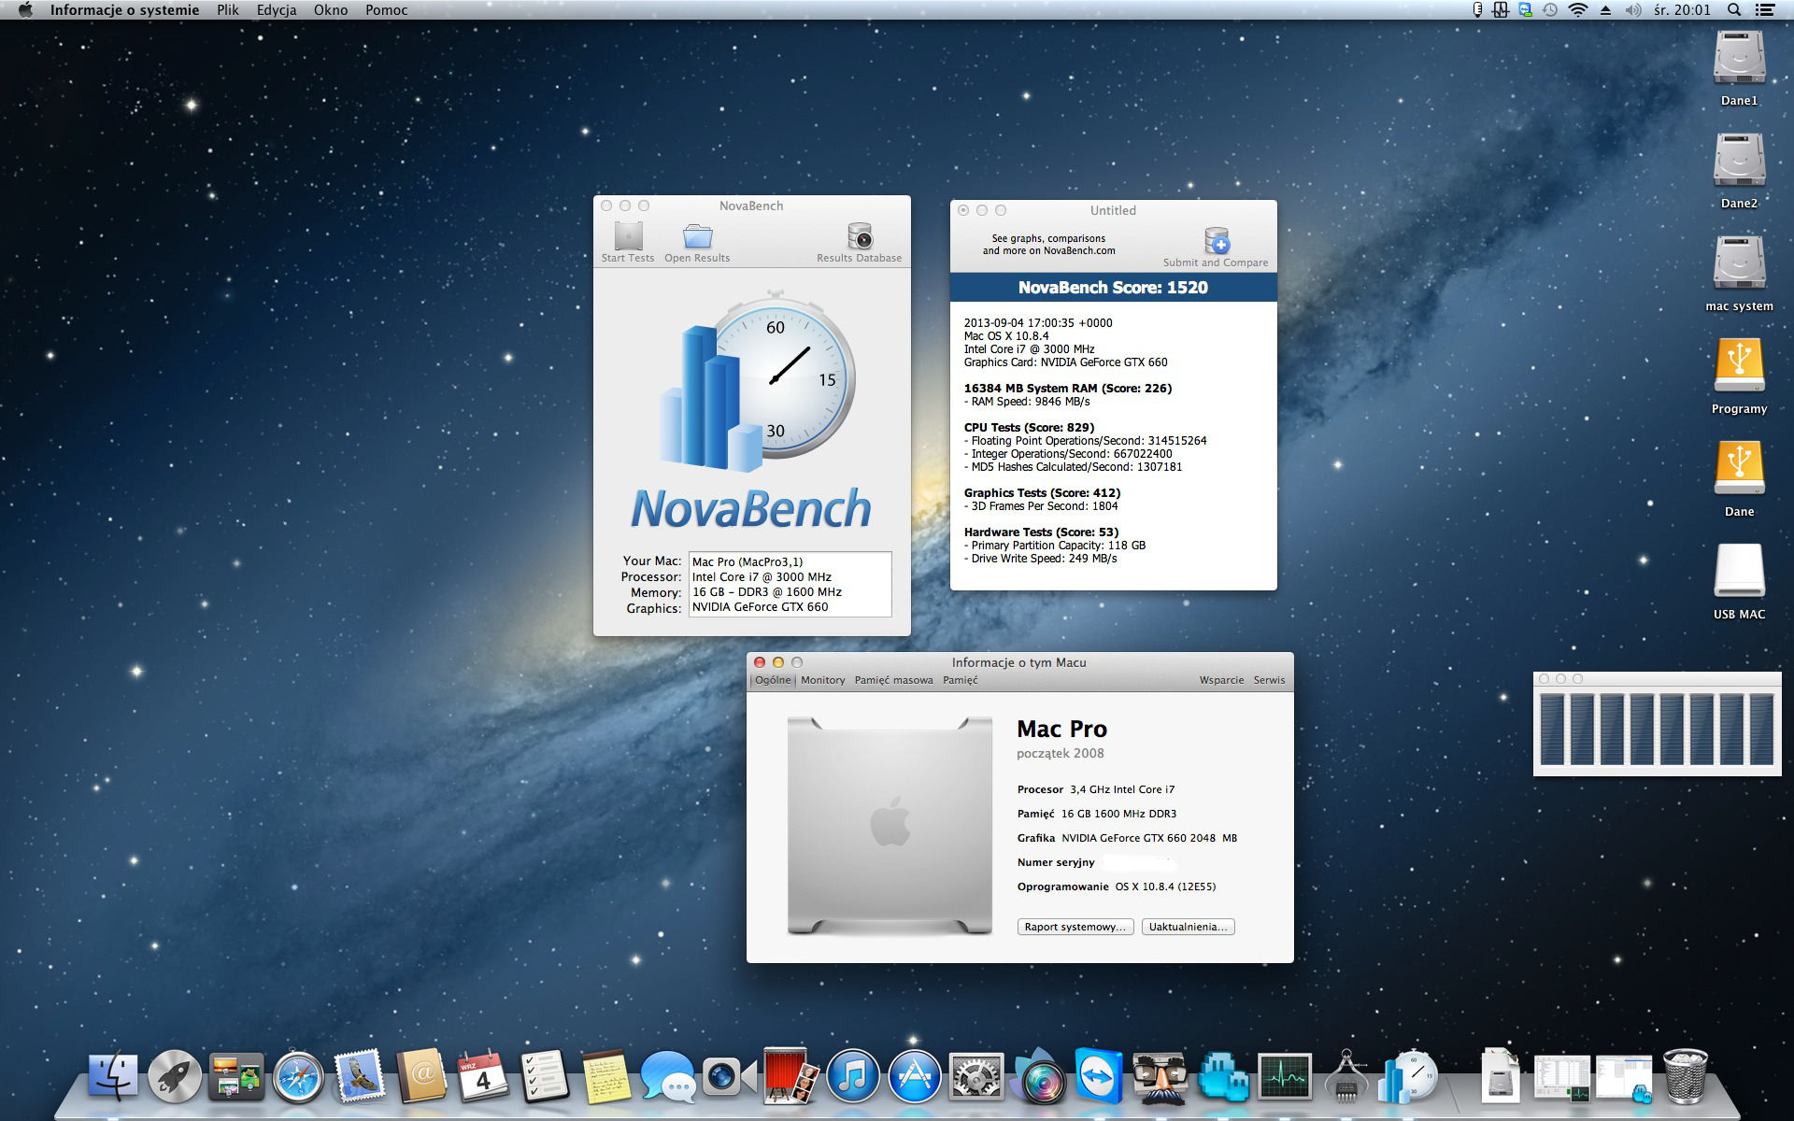Click the 16384 MB System RAM heading
Screen dimensions: 1794x1121
[1068, 389]
